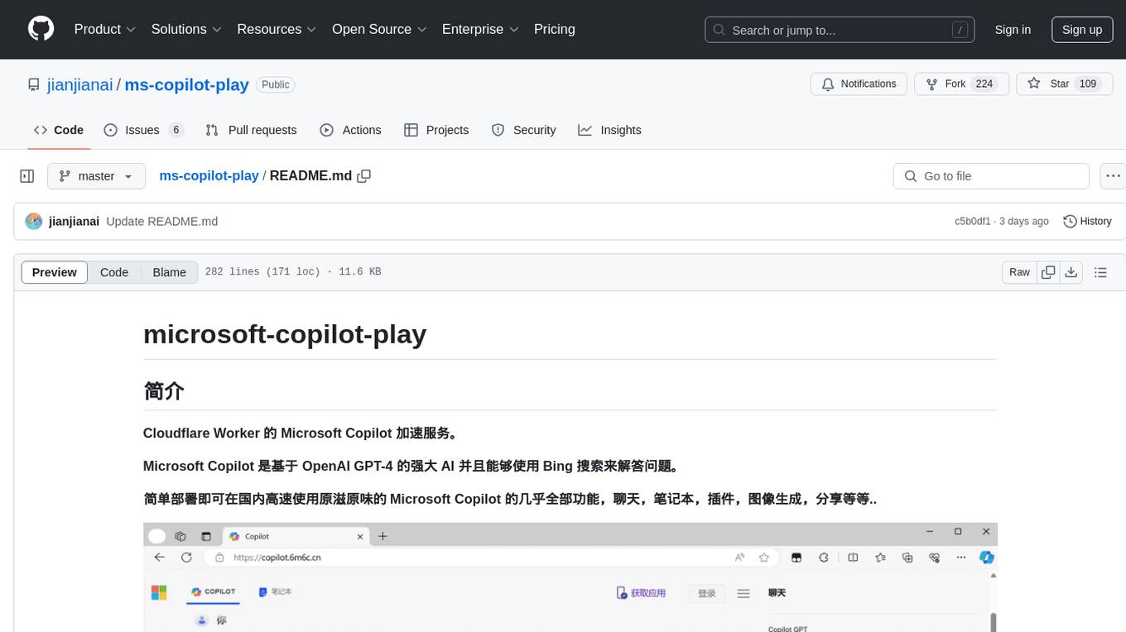Image resolution: width=1126 pixels, height=632 pixels.
Task: Switch to the Code tab
Action: point(59,130)
